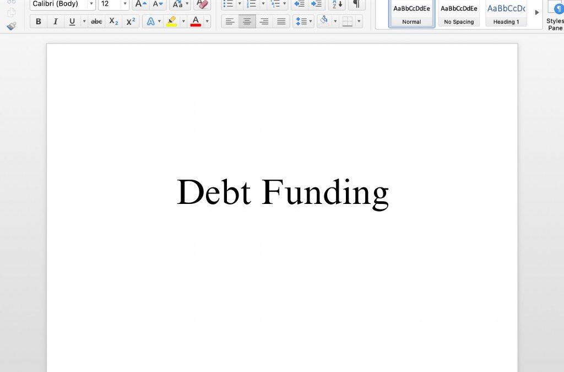Click the Borders grid icon
This screenshot has height=372, width=564.
[x=348, y=21]
